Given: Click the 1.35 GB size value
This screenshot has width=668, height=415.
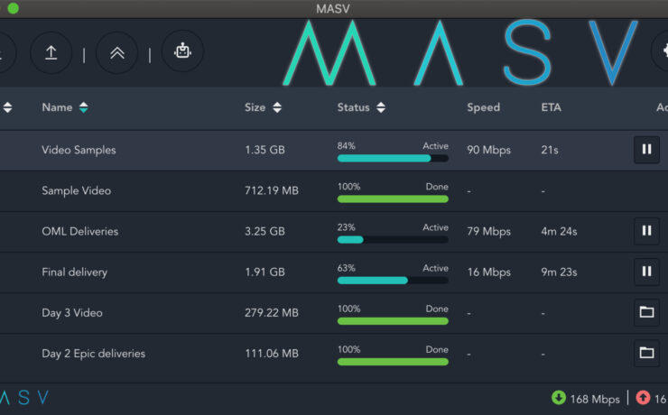Looking at the screenshot, I should pos(264,150).
